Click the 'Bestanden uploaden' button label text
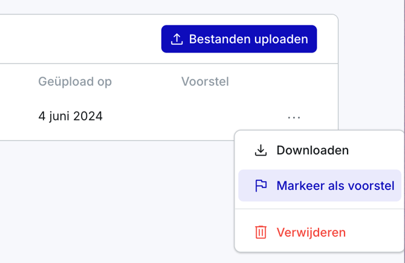The image size is (405, 263). pyautogui.click(x=248, y=39)
